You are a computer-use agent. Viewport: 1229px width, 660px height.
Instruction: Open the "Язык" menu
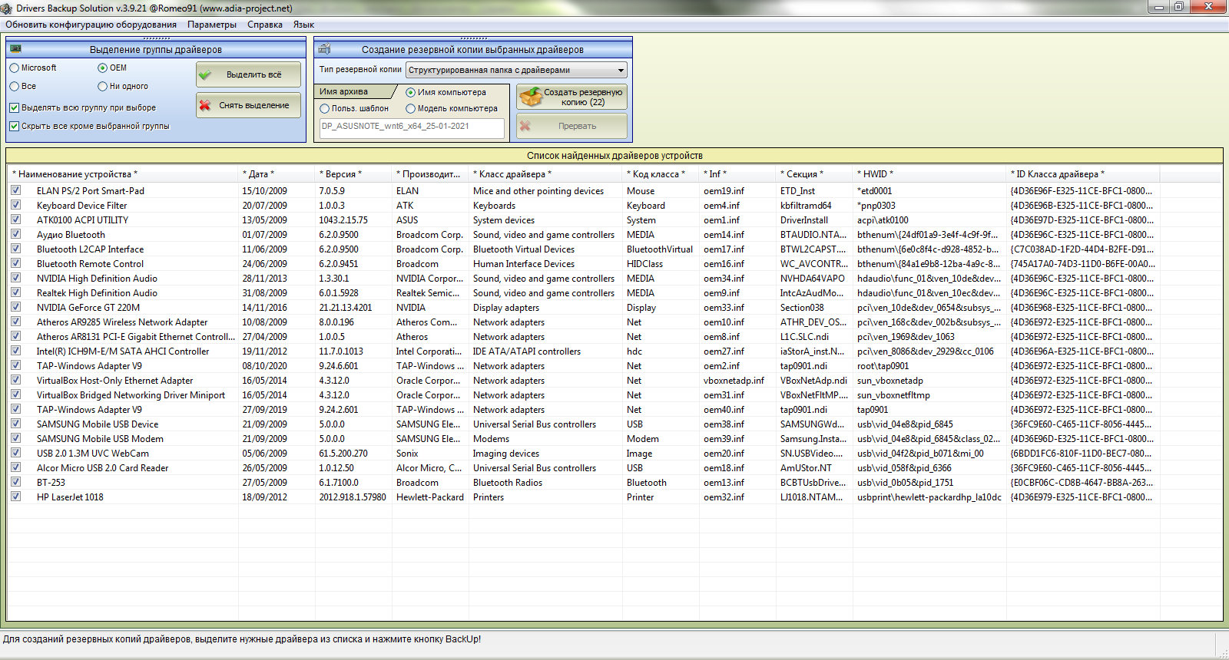coord(303,25)
